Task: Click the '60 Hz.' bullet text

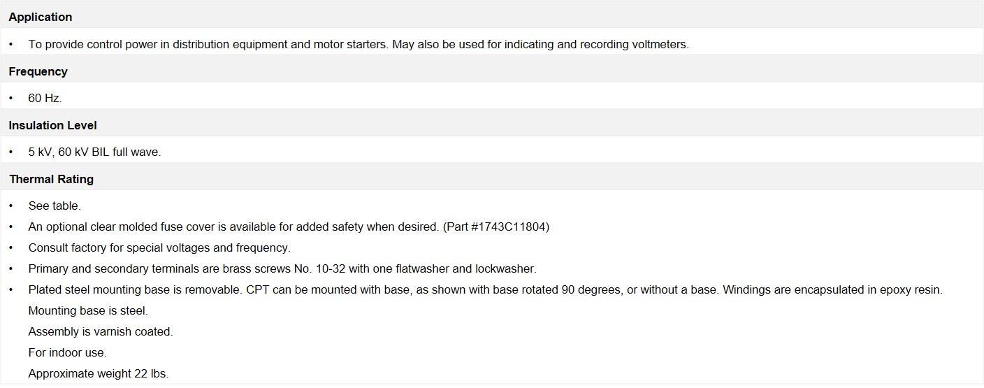Action: pyautogui.click(x=45, y=99)
